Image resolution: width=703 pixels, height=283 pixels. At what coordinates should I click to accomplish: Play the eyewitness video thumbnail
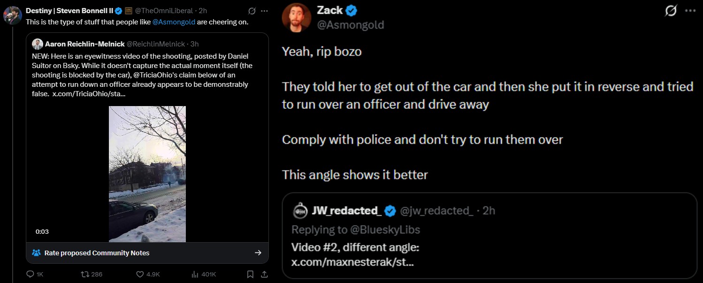[x=147, y=174]
